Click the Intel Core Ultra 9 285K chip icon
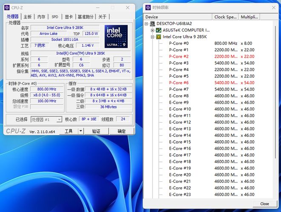Screen dimensions: 281x212 (158, 37)
